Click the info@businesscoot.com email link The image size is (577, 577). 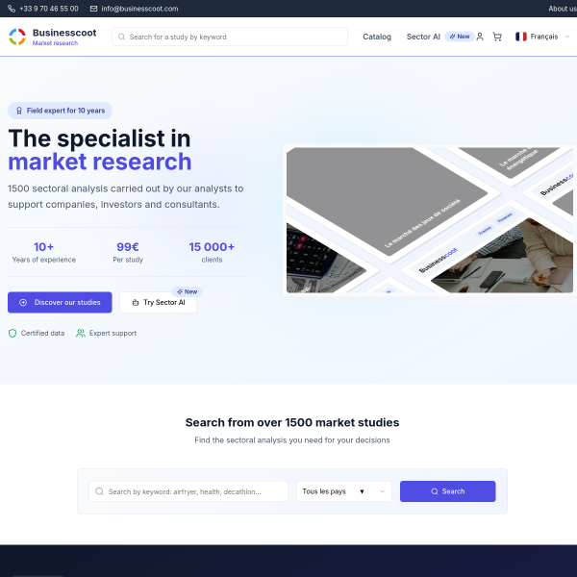139,9
